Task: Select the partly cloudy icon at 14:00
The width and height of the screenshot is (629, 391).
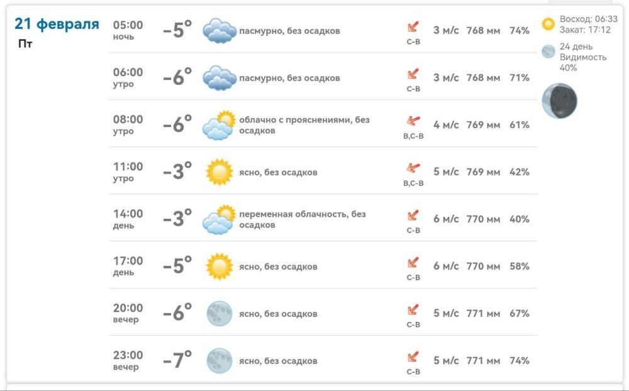Action: coord(219,219)
